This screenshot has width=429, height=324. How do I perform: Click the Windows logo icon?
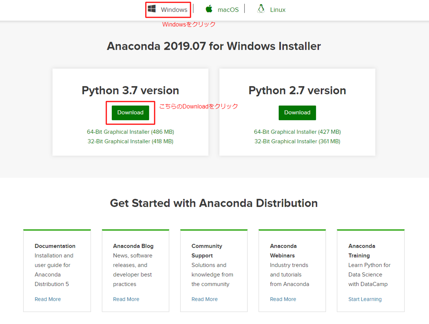tap(152, 9)
